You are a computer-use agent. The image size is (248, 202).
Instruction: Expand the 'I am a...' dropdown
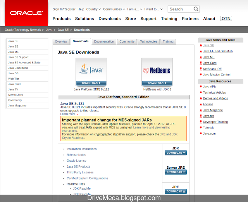[135, 9]
